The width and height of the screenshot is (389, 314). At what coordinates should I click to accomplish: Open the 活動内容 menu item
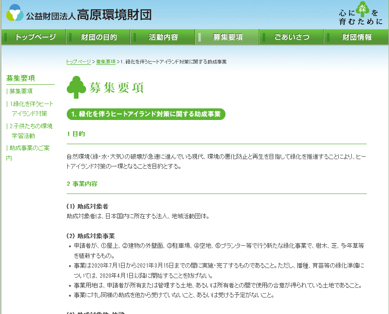point(162,36)
